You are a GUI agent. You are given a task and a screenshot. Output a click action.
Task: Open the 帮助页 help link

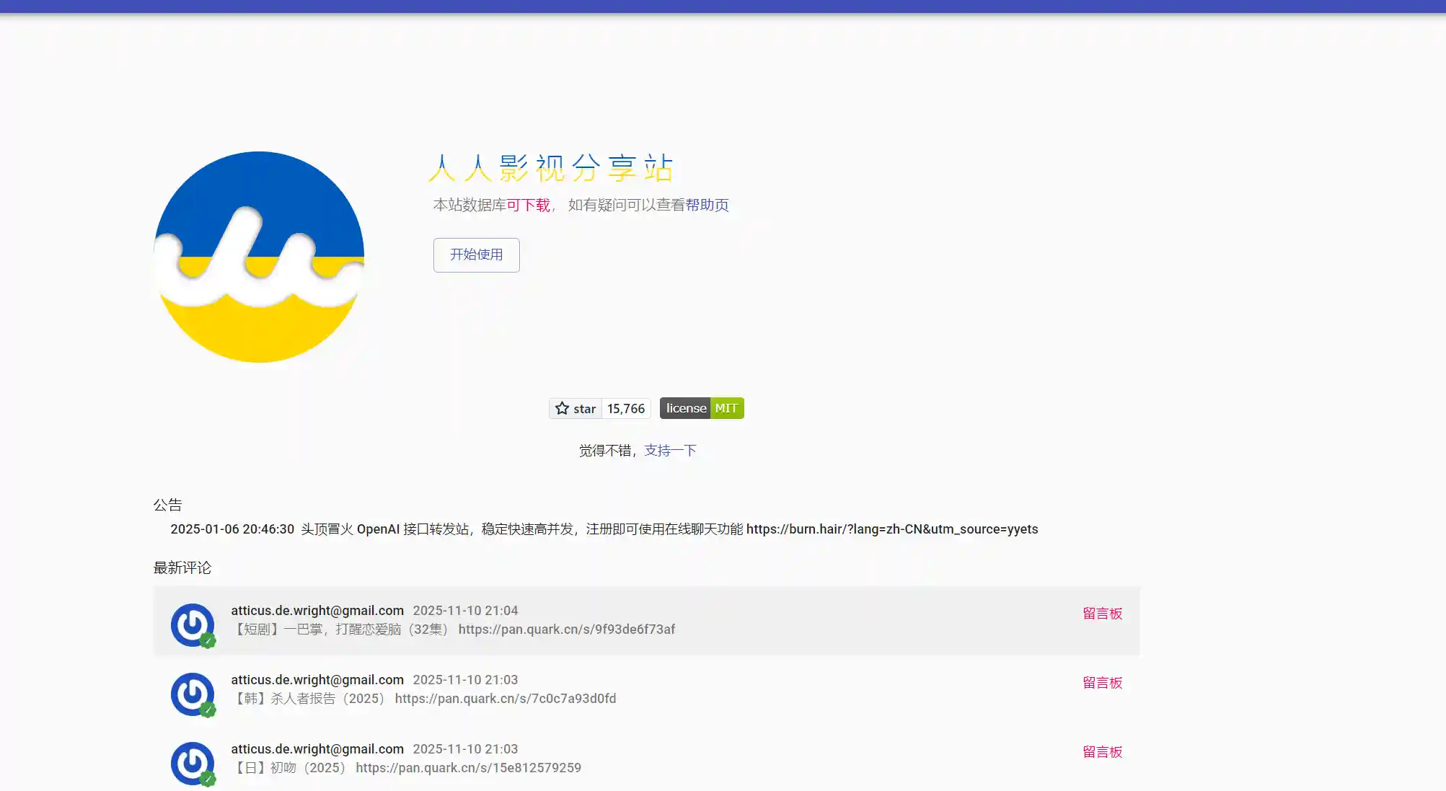707,206
